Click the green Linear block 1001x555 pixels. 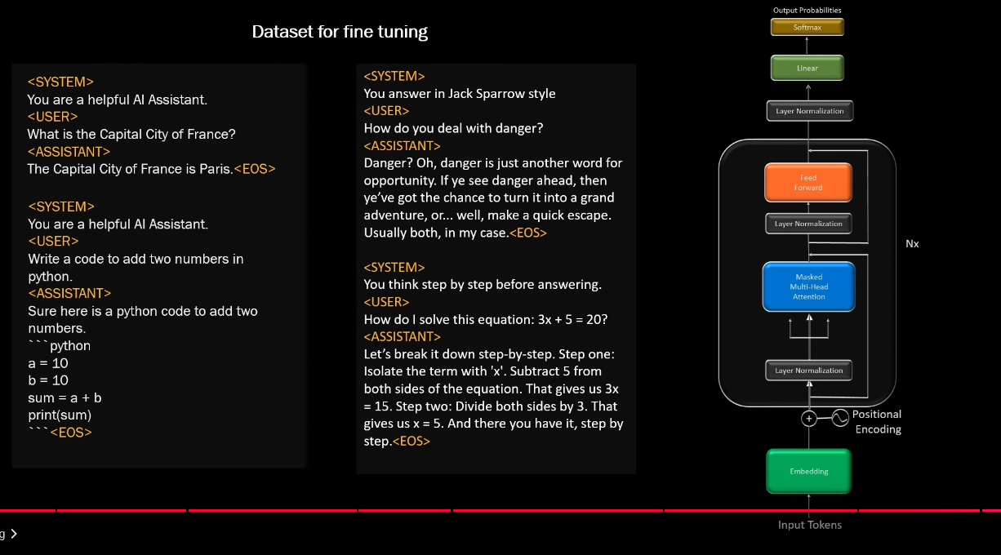click(x=807, y=68)
